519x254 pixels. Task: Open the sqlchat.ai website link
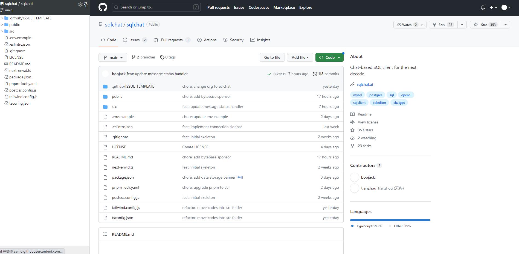pos(365,85)
